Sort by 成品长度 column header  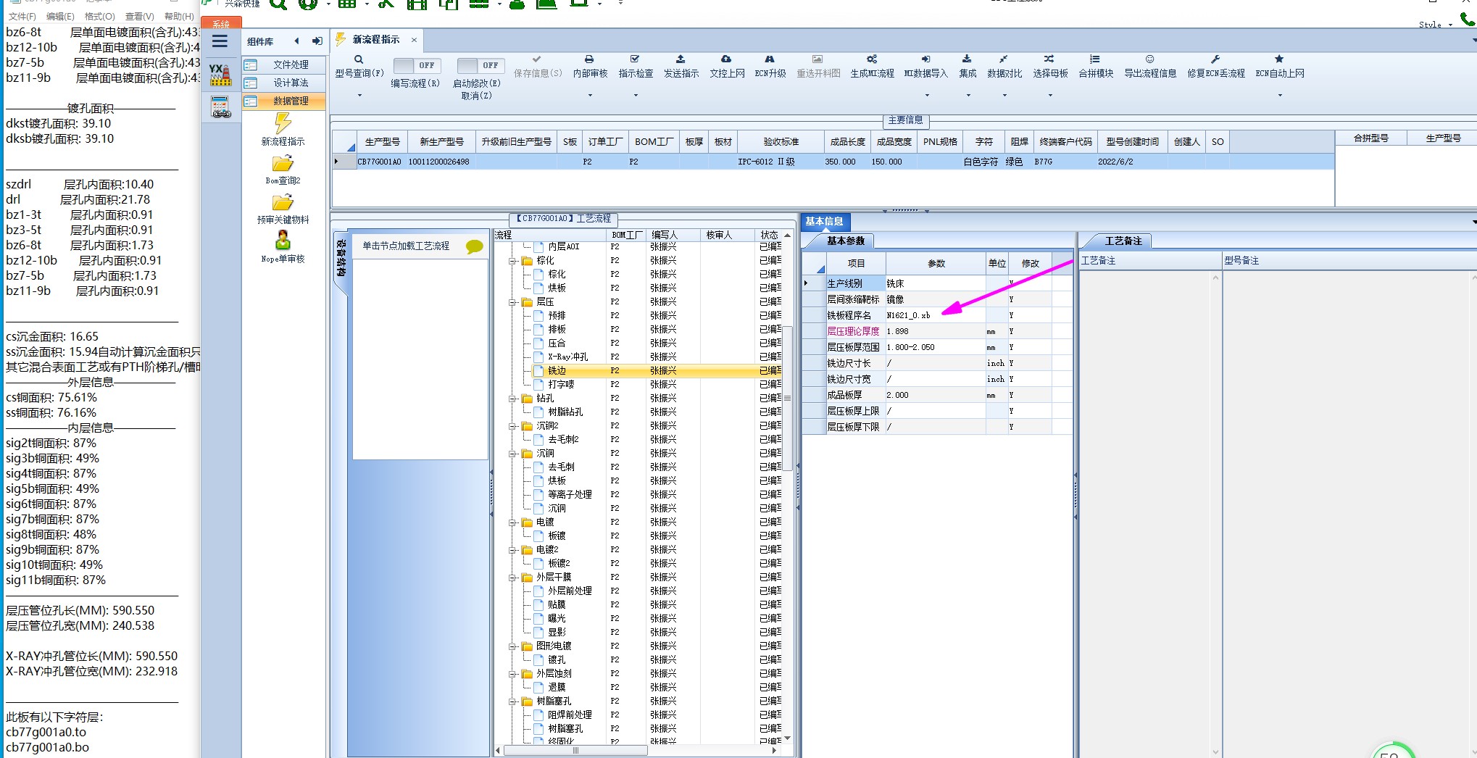pos(848,142)
